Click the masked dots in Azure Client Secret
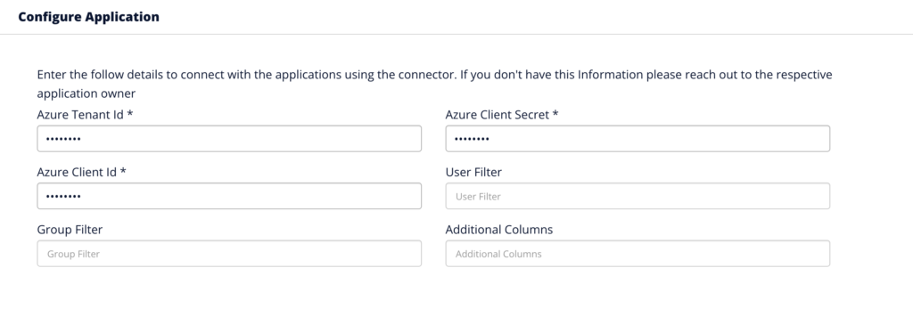Screen dimensions: 913x325 [x=472, y=139]
